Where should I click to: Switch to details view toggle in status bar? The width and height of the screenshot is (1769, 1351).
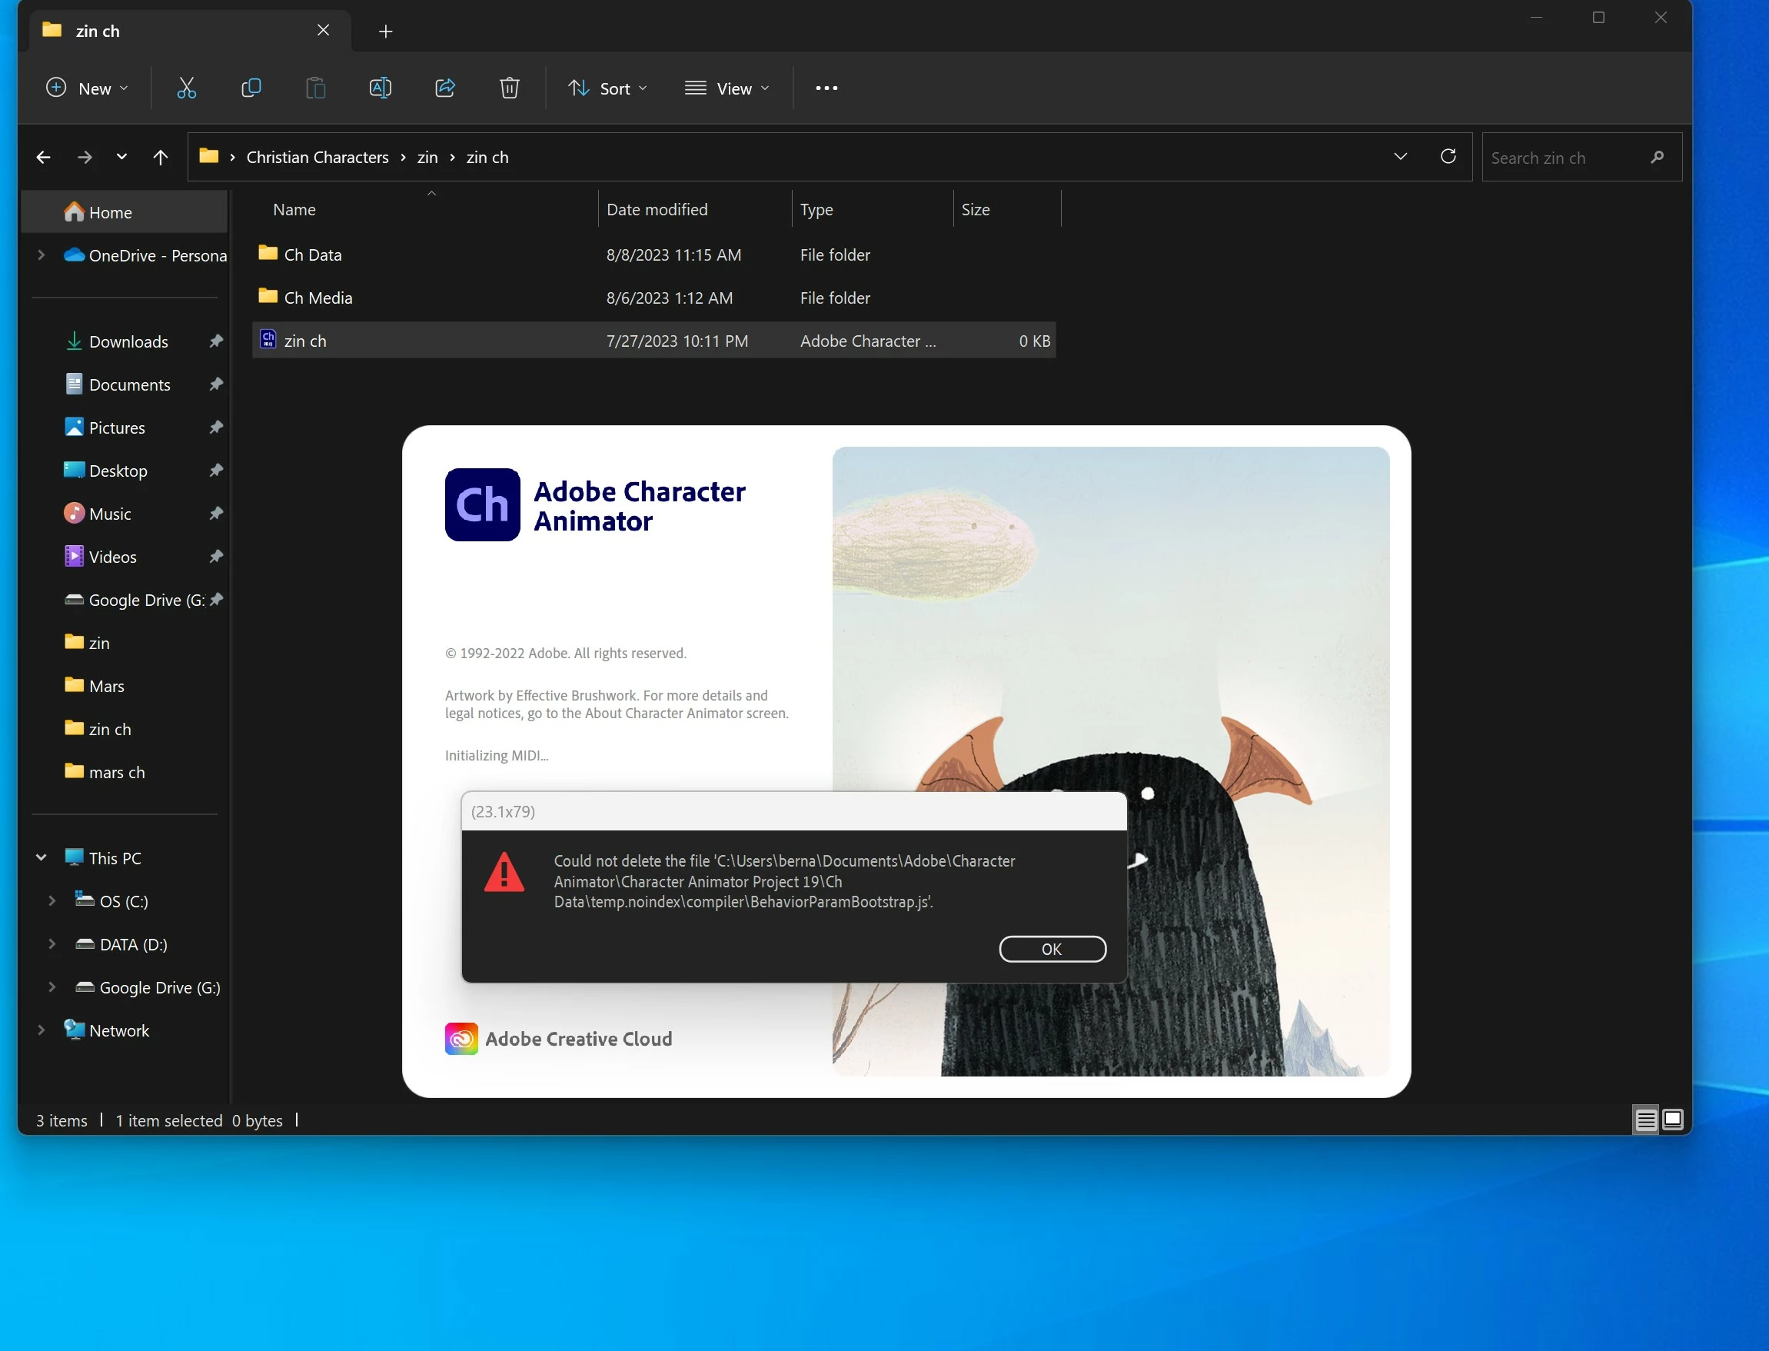[x=1645, y=1120]
